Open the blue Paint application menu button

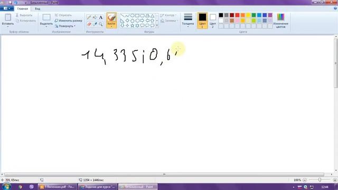click(7, 8)
